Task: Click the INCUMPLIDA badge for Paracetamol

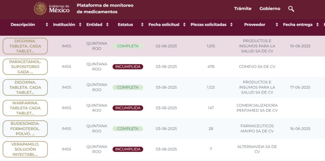Action: [x=128, y=67]
